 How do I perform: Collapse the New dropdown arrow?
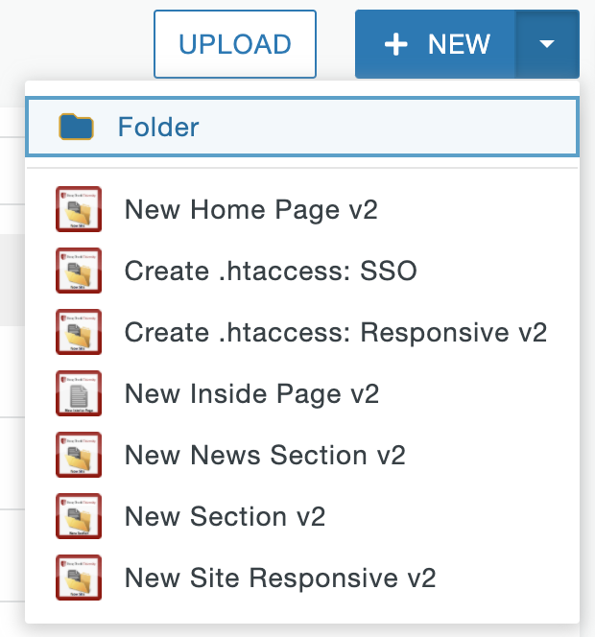[x=547, y=44]
